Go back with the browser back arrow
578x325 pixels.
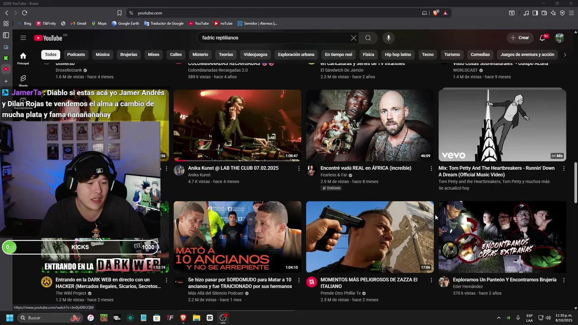pyautogui.click(x=7, y=13)
